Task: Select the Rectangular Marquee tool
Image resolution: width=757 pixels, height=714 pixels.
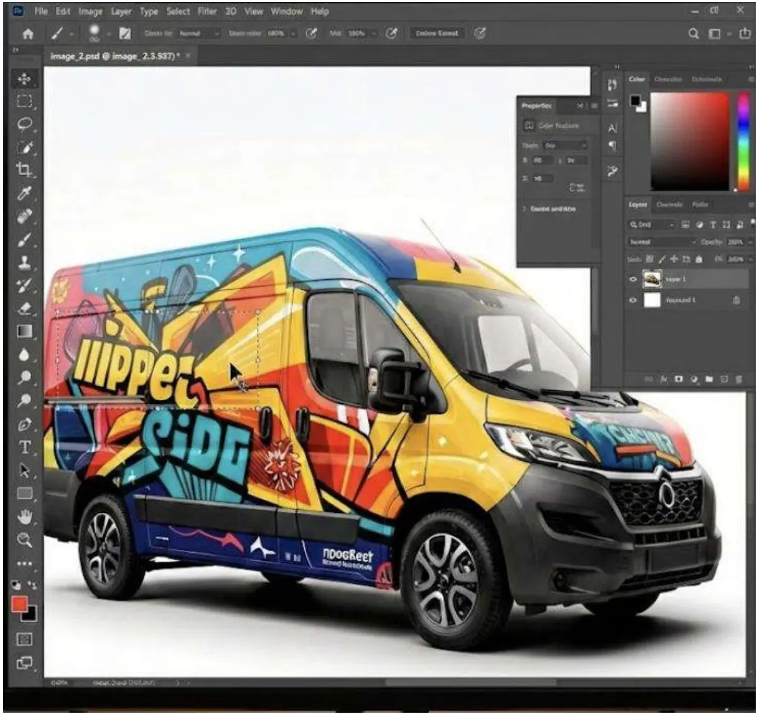Action: pos(25,101)
